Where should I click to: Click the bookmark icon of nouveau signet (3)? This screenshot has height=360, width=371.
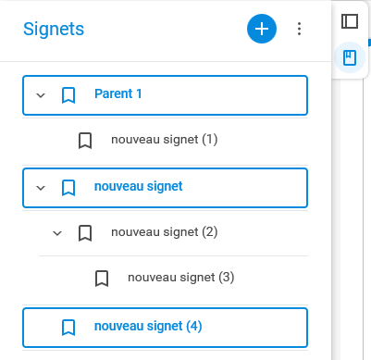pyautogui.click(x=102, y=279)
